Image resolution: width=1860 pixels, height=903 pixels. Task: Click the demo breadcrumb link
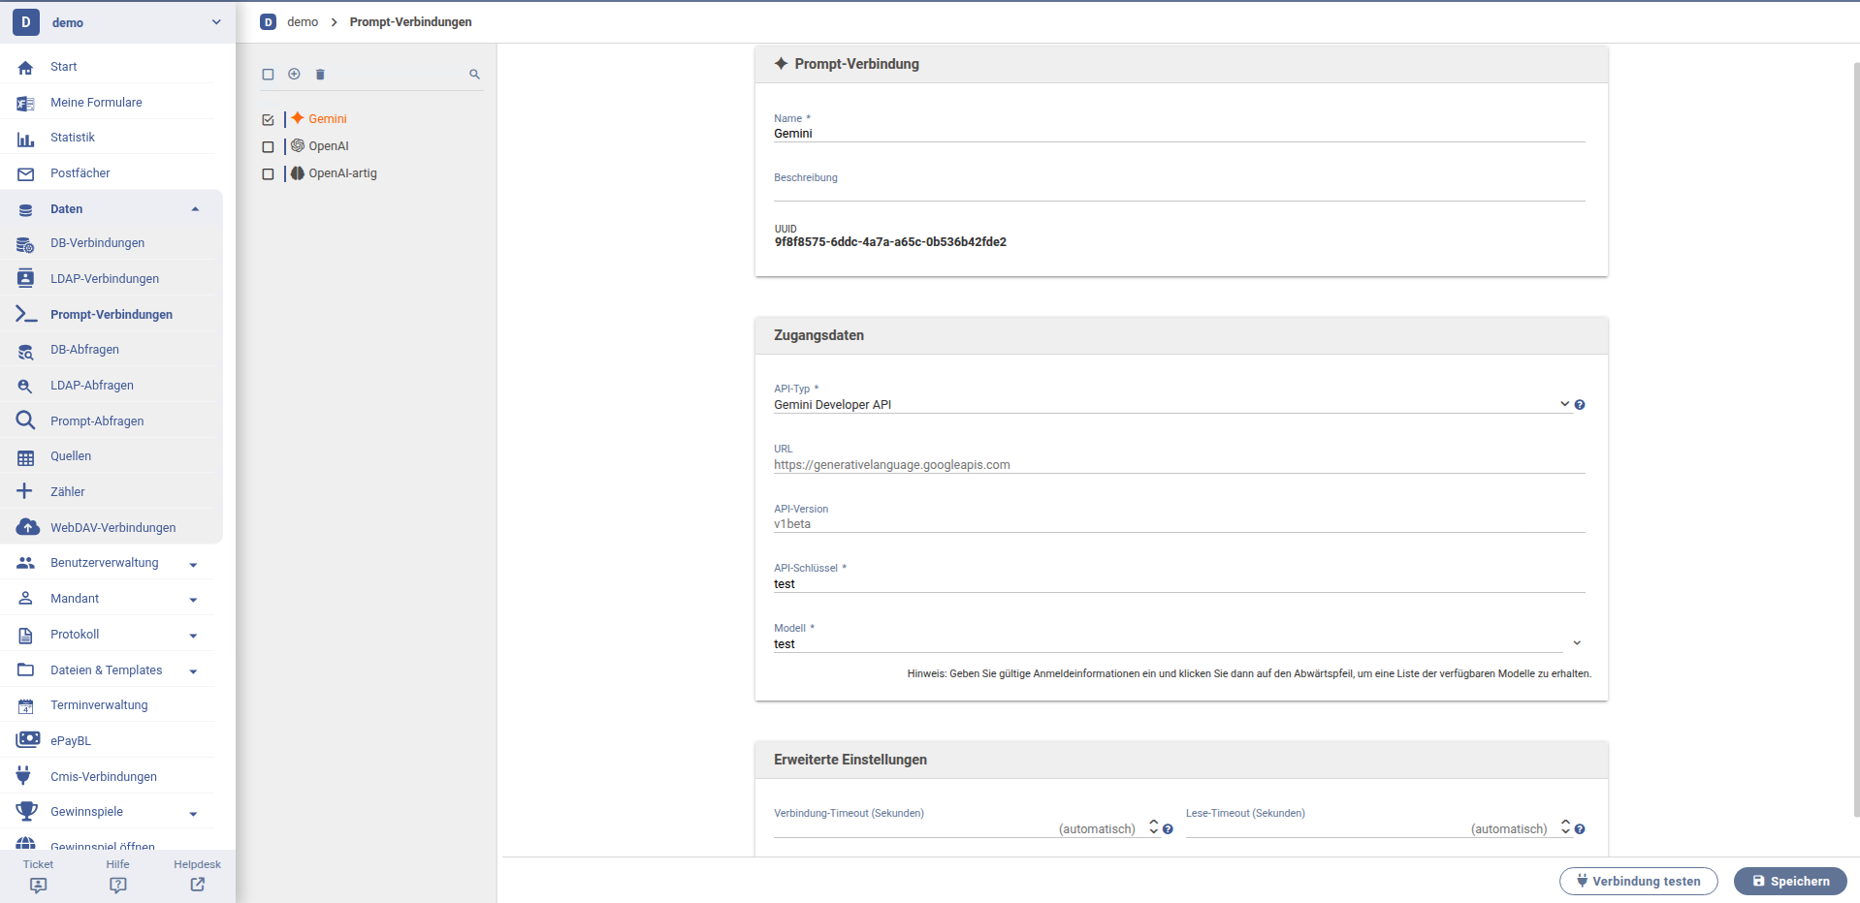click(303, 22)
